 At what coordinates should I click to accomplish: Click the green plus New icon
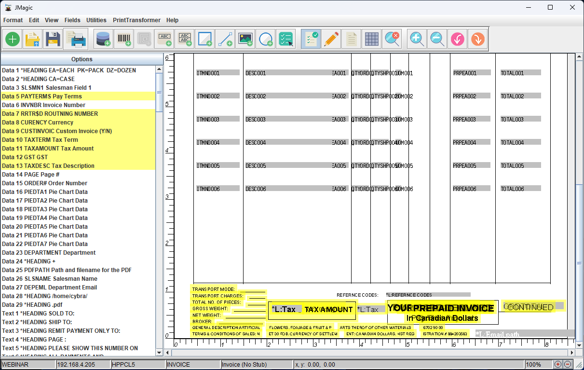coord(13,39)
